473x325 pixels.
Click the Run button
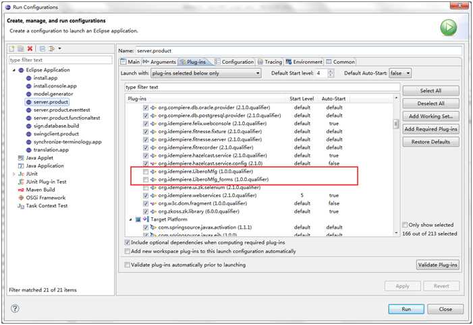[x=406, y=309]
